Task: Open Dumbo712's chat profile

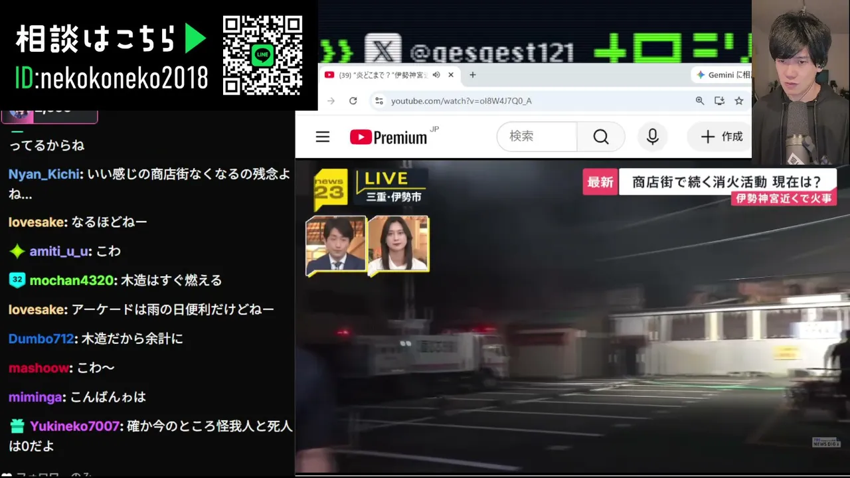Action: tap(41, 339)
